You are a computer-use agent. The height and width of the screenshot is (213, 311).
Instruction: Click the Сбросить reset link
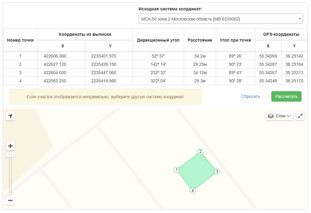coord(250,96)
